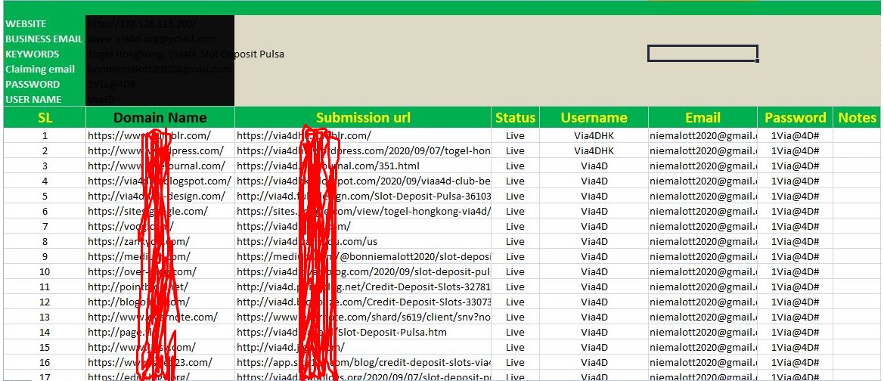Click the SL column header
The image size is (884, 381).
coord(45,117)
